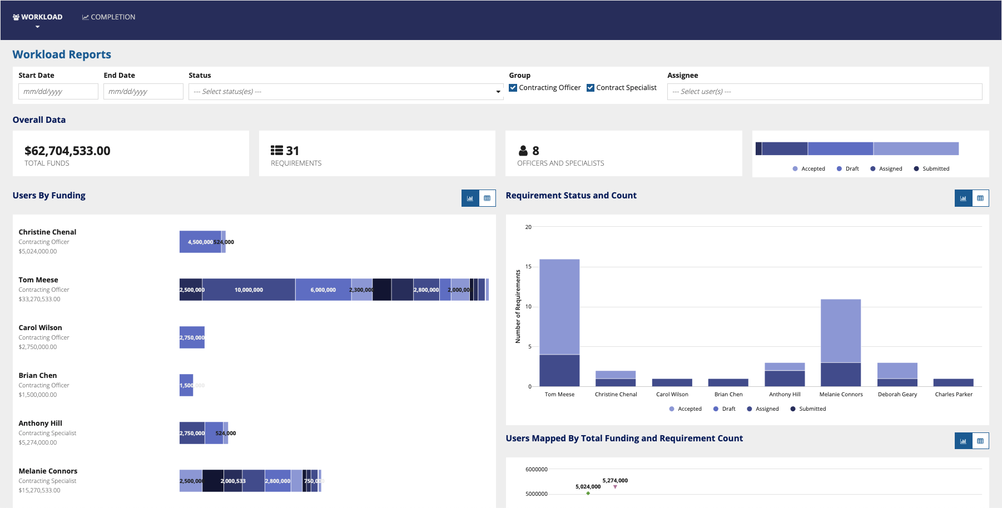1002x508 pixels.
Task: Show Users Mapped chart view icon
Action: [964, 441]
